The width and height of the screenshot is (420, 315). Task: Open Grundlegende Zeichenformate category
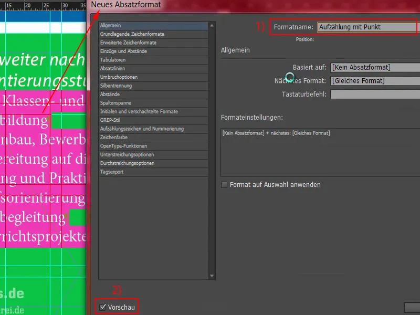(153, 34)
